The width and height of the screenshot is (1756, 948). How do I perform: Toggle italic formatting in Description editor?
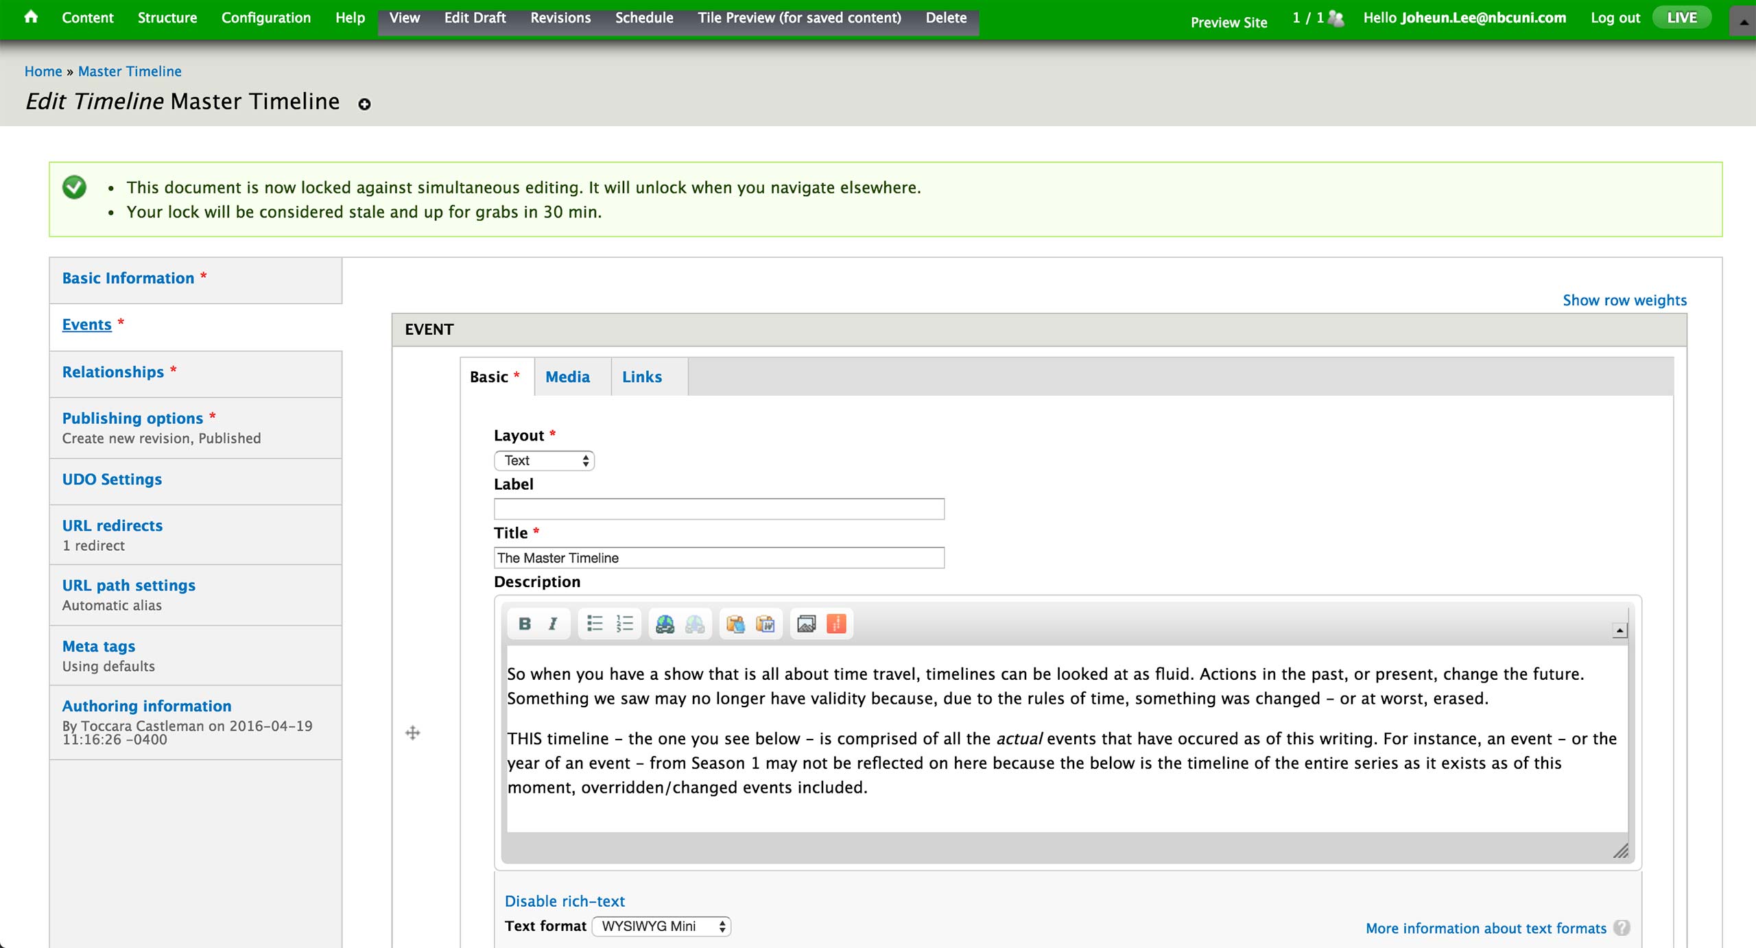[x=553, y=624]
